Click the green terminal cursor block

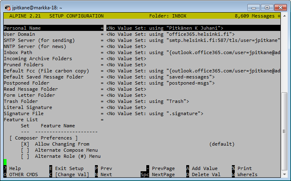coord(5,162)
